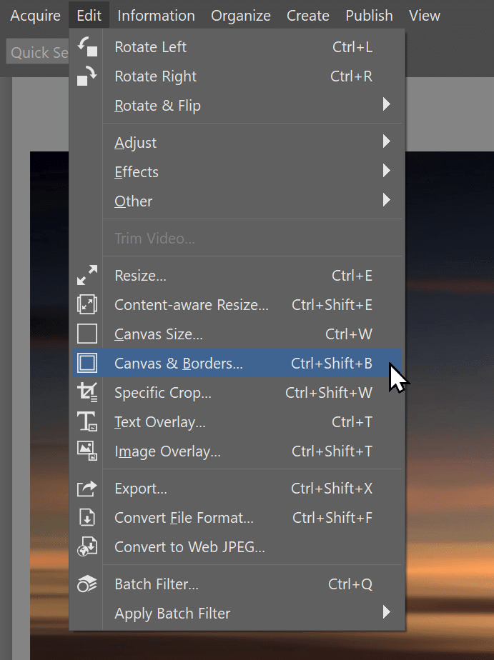Expand the Rotate & Flip submenu arrow
Screen dimensions: 494x660
coord(386,106)
